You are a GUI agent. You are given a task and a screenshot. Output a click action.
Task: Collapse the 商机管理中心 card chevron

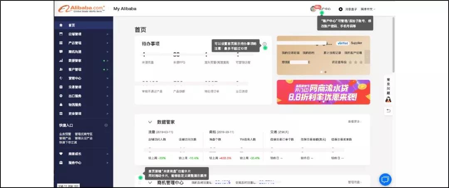click(150, 182)
